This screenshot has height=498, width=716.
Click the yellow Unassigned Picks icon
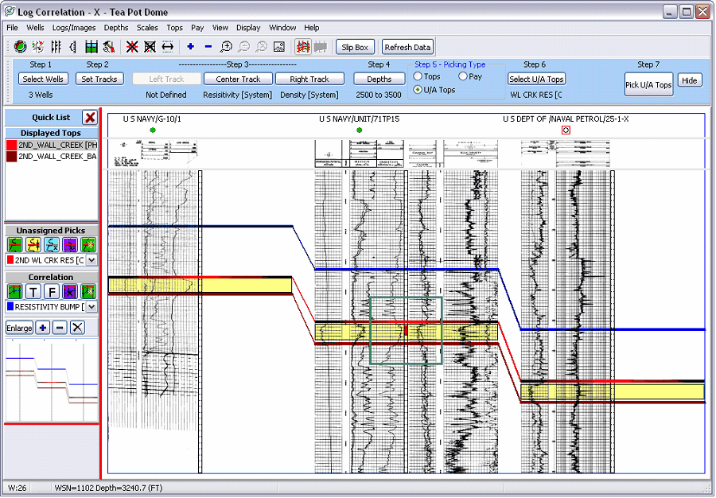click(33, 244)
